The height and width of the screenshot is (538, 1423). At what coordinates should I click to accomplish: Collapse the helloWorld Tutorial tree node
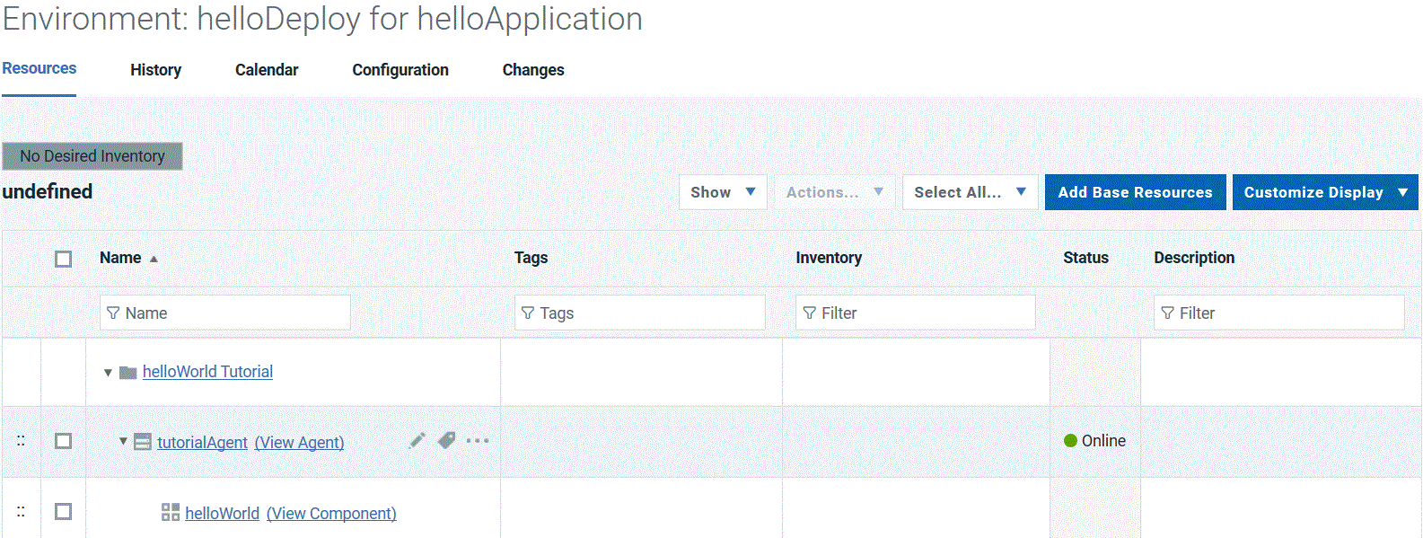(x=108, y=373)
